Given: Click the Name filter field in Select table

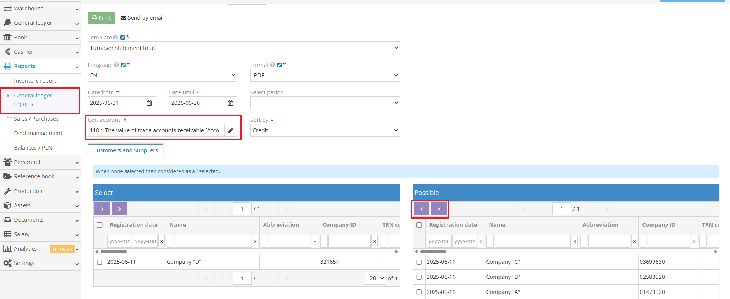Looking at the screenshot, I should point(213,241).
